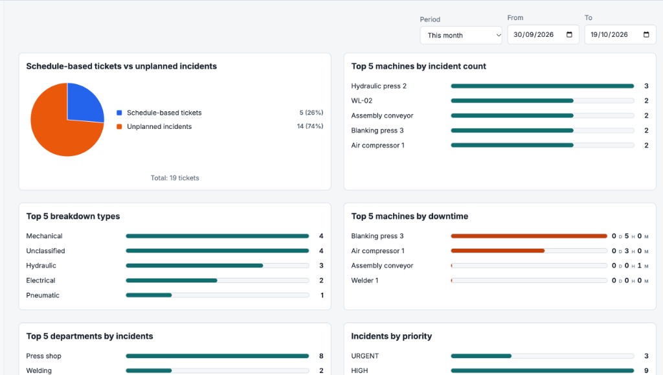
Task: Click the Welding department label
Action: (39, 370)
